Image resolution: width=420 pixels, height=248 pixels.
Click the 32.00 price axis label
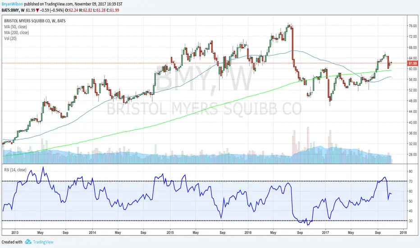pos(413,144)
